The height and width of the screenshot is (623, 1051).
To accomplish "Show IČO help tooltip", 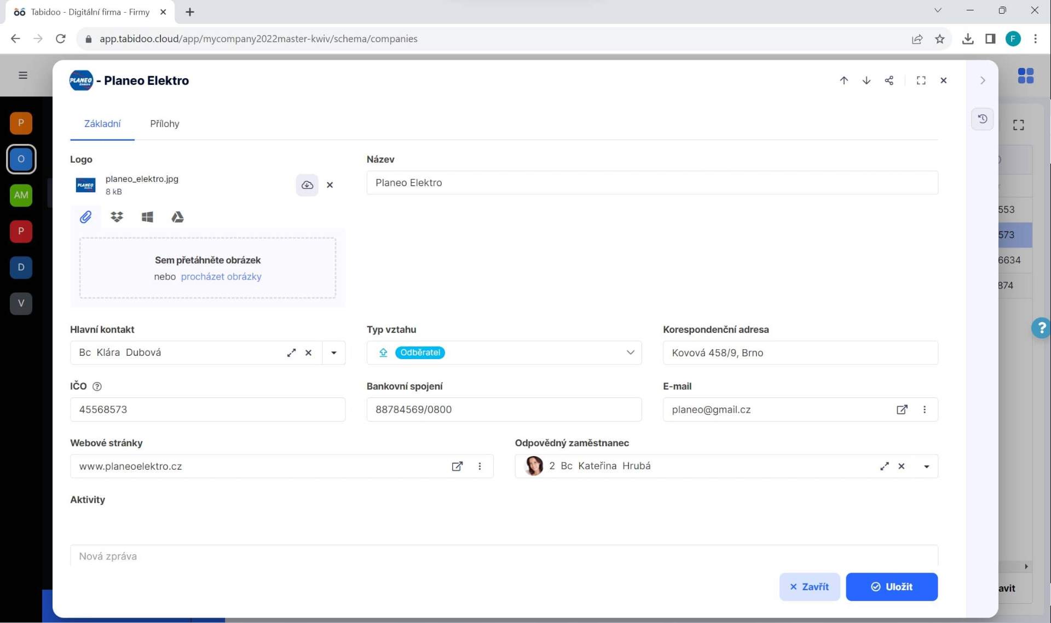I will coord(97,387).
